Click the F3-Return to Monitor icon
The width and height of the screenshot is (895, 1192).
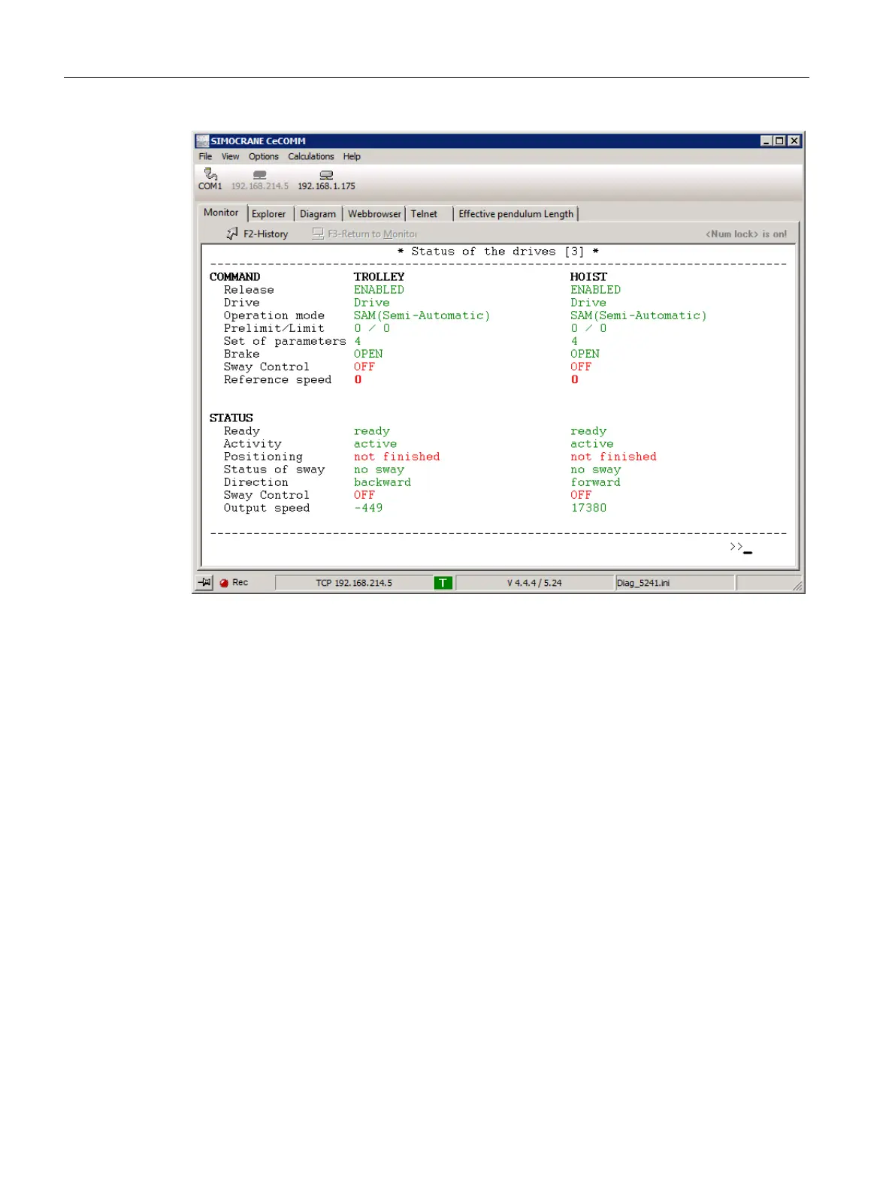coord(318,234)
